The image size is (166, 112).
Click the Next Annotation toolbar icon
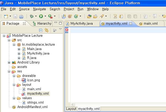(145, 16)
